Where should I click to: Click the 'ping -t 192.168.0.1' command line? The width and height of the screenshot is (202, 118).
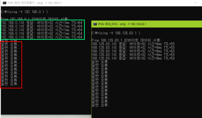pos(24,12)
